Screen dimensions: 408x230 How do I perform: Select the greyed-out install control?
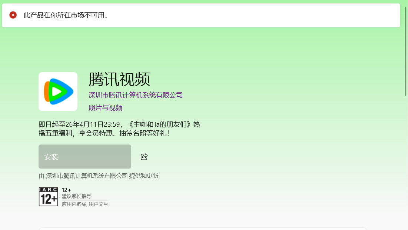[84, 156]
